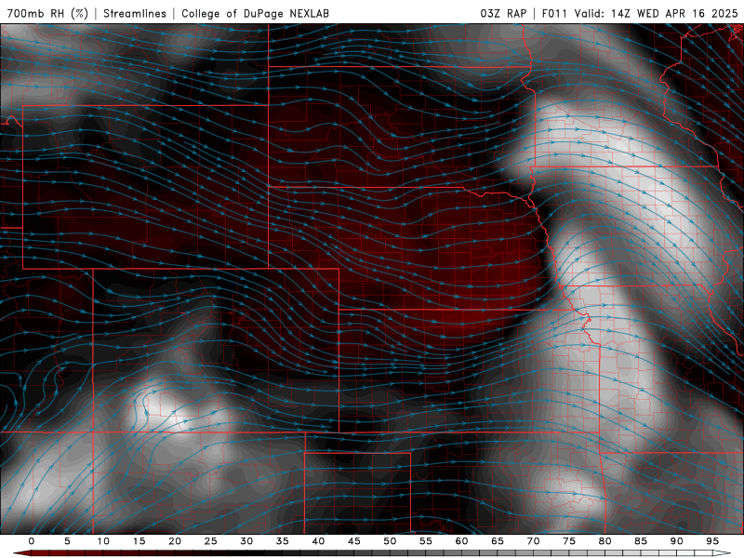Click the "60" label on the color scale
Image resolution: width=744 pixels, height=558 pixels.
click(x=461, y=541)
